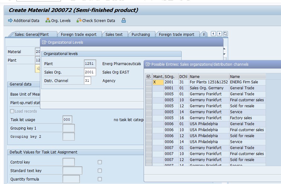Viewport: 281px width, 184px height.
Task: Select row selector for 0006 General Trade
Action: click(149, 124)
